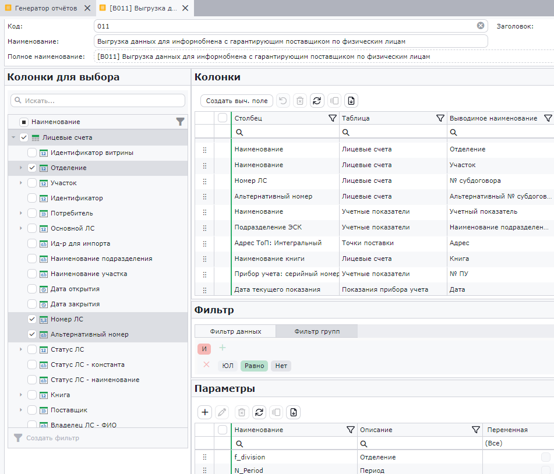The image size is (554, 474).
Task: Click search icon in Столбец filter row
Action: tap(239, 132)
